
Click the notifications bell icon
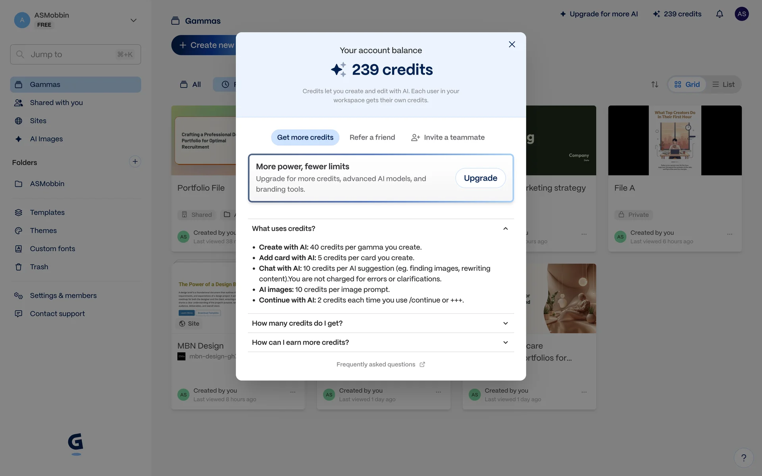click(x=719, y=14)
